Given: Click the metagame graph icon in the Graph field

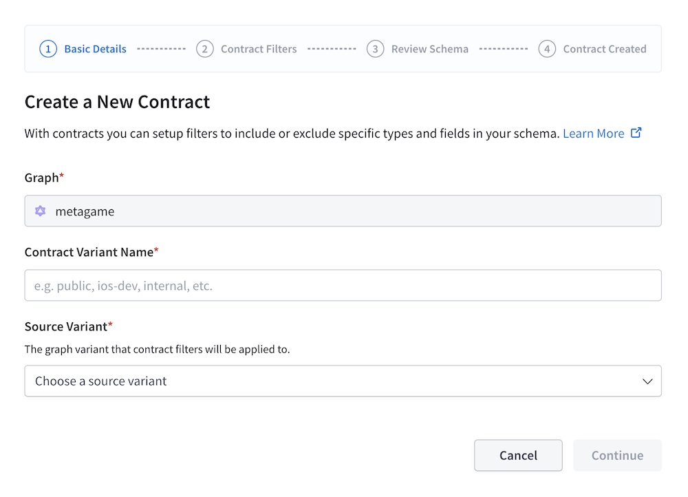Looking at the screenshot, I should tap(41, 211).
